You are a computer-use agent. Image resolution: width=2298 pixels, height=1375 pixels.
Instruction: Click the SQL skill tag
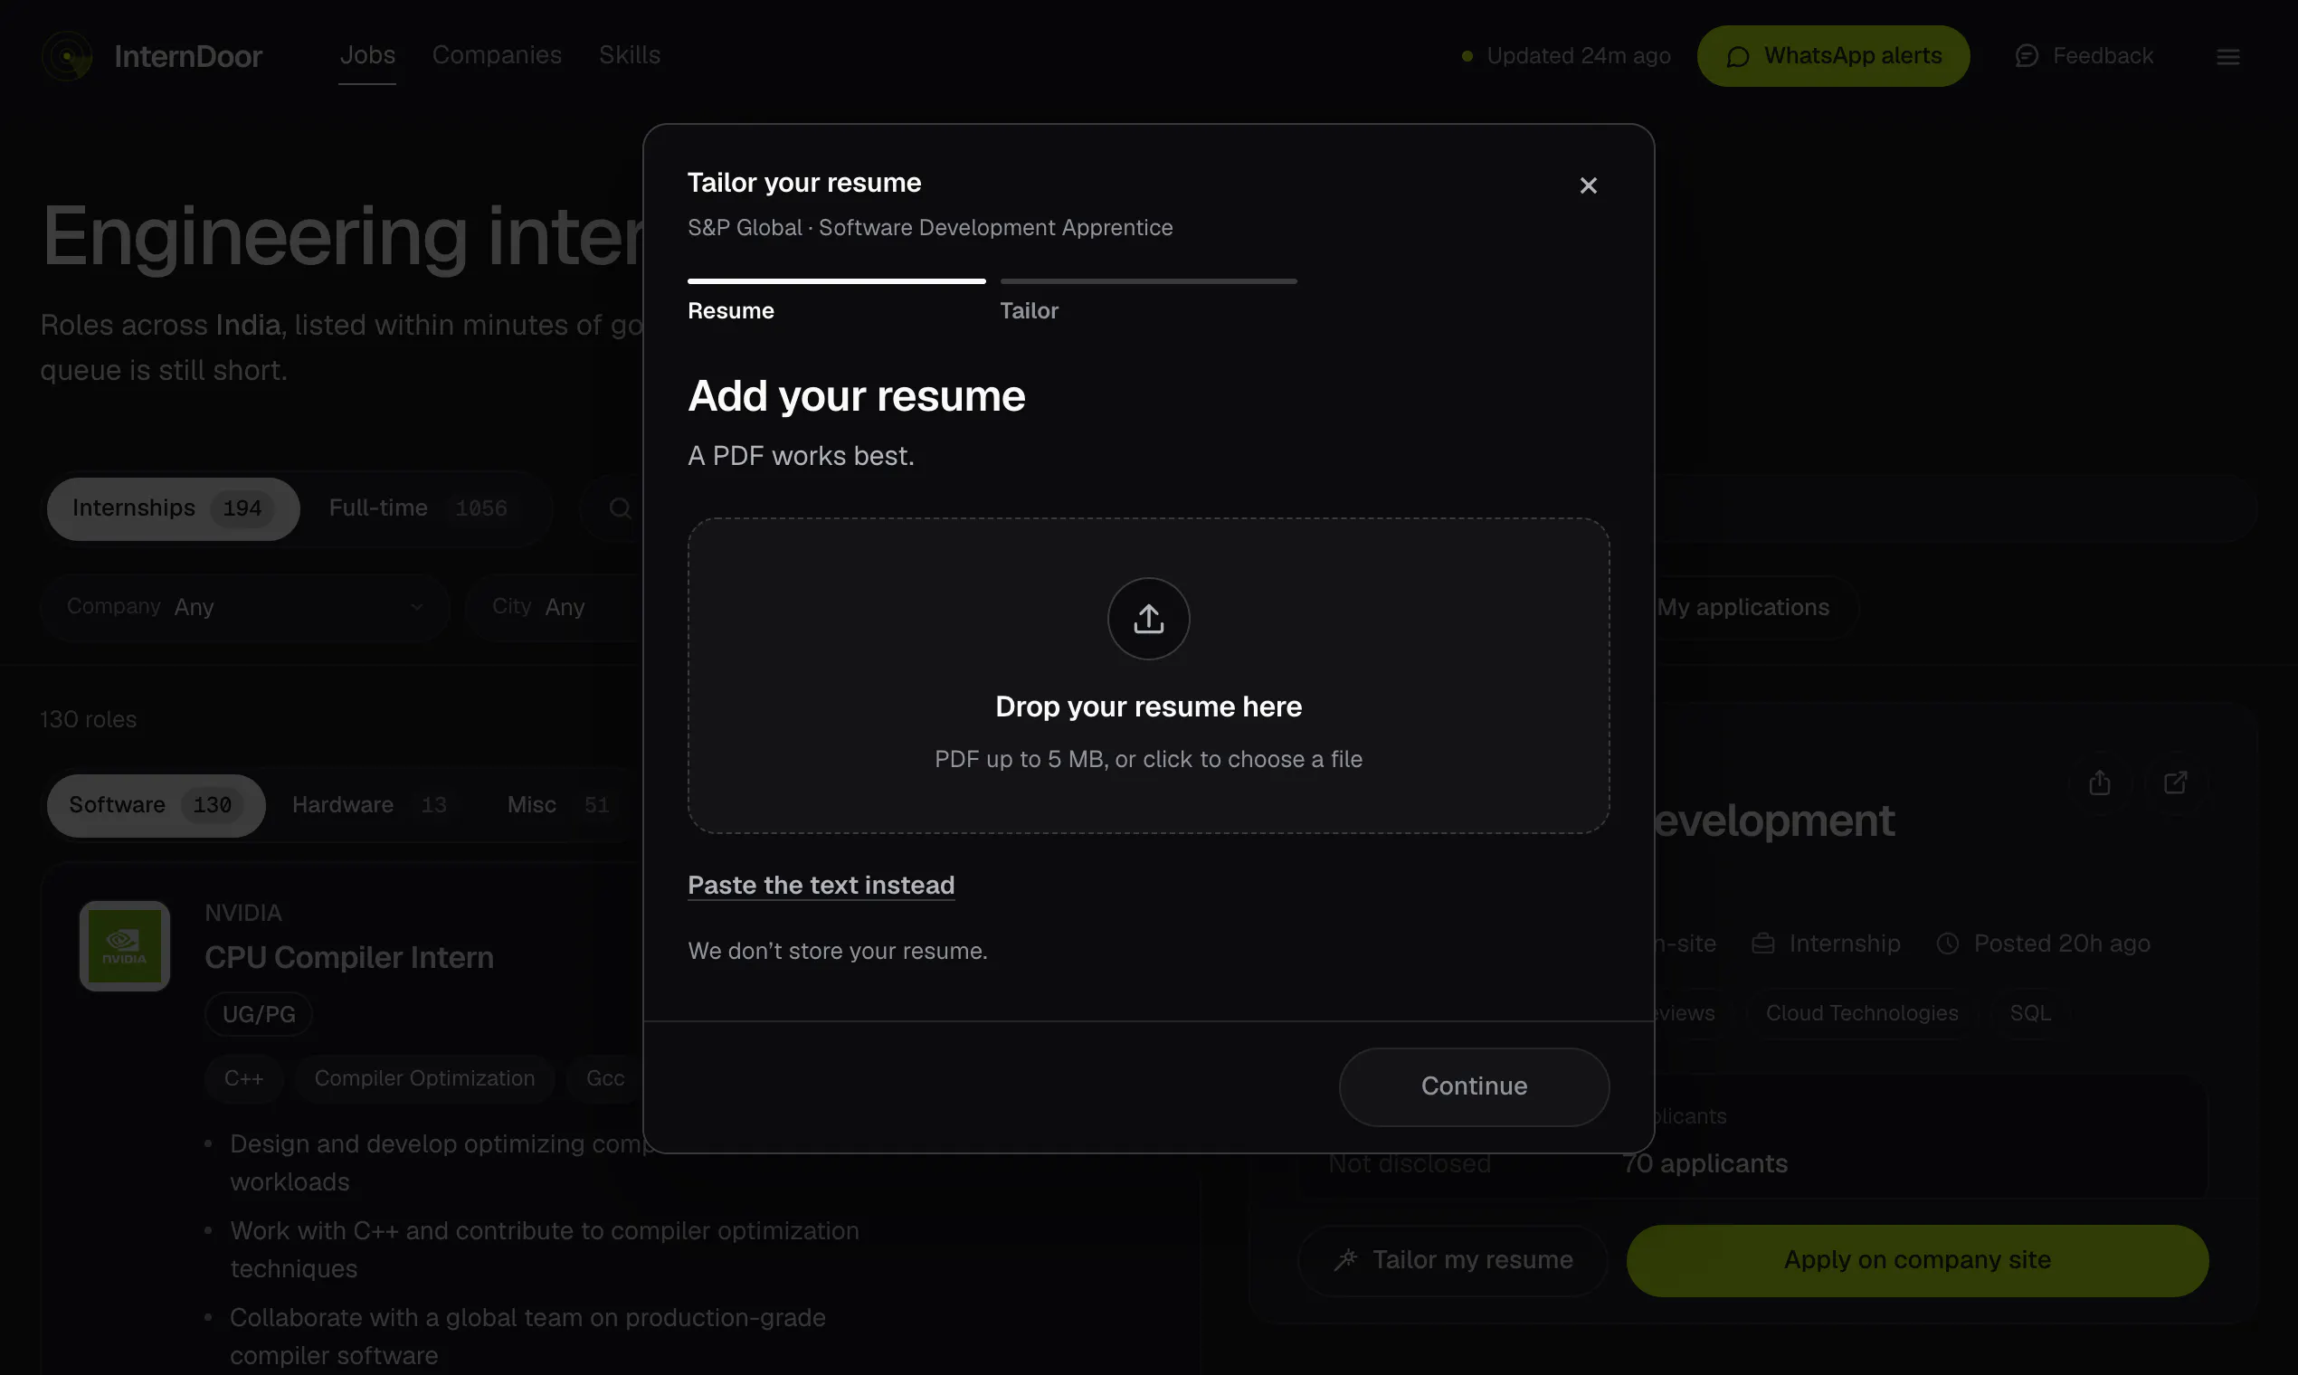click(2030, 1013)
